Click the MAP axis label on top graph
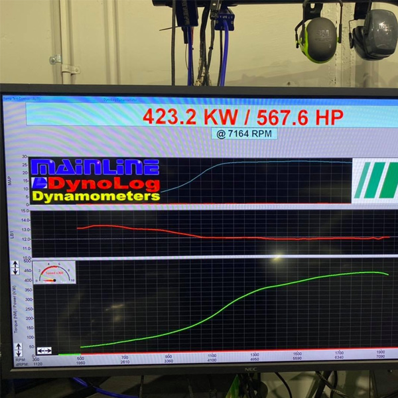This screenshot has height=398, width=398. coord(11,179)
